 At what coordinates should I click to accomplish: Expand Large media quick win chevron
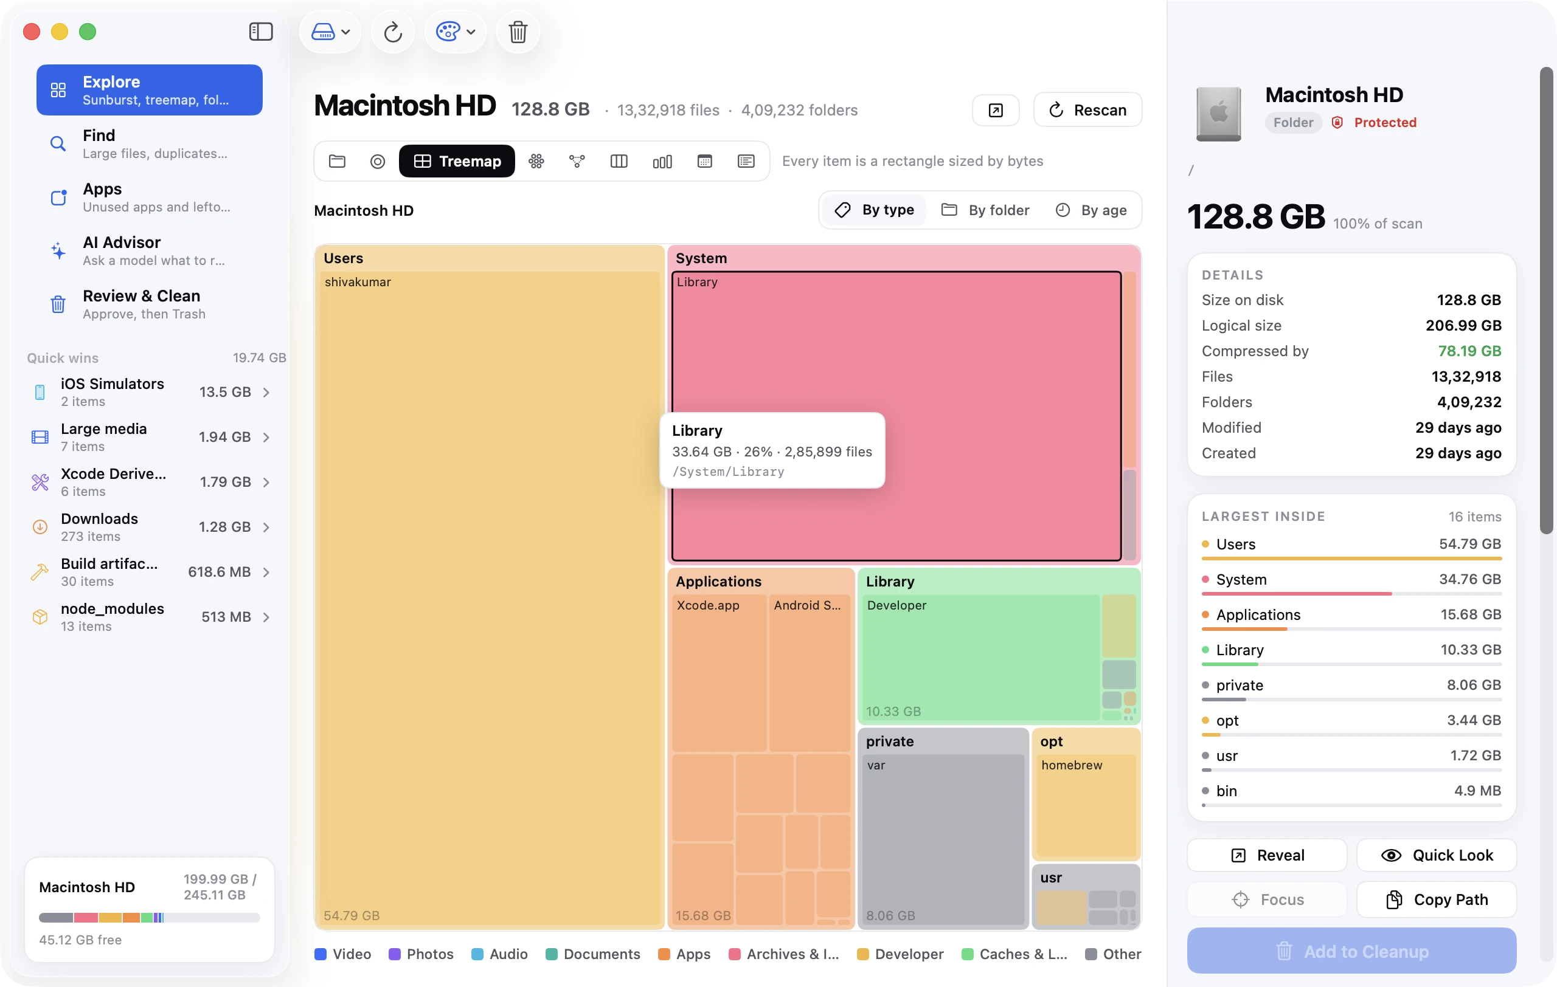coord(266,438)
